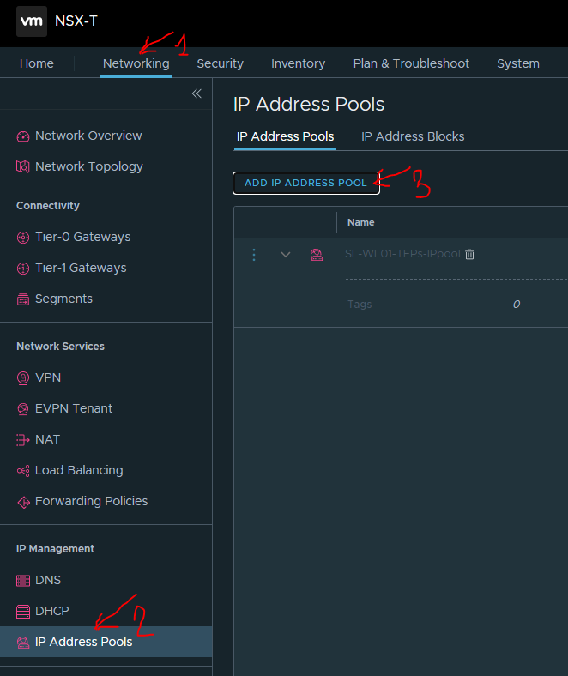Open the Security tab
This screenshot has height=676, width=568.
coord(220,63)
